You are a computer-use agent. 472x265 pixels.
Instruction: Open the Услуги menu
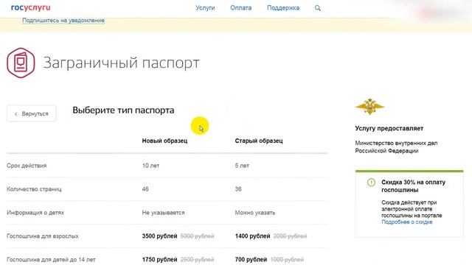coord(205,8)
